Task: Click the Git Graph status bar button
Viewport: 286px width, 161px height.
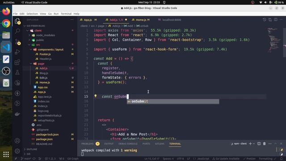Action: click(73, 159)
